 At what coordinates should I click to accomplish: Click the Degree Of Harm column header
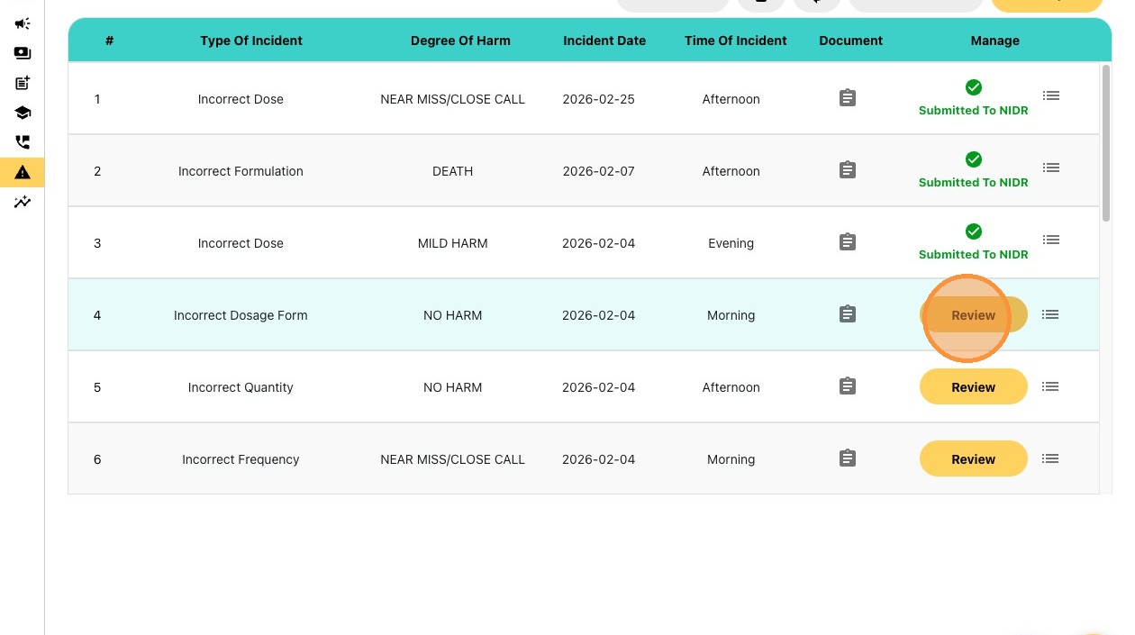(x=460, y=41)
